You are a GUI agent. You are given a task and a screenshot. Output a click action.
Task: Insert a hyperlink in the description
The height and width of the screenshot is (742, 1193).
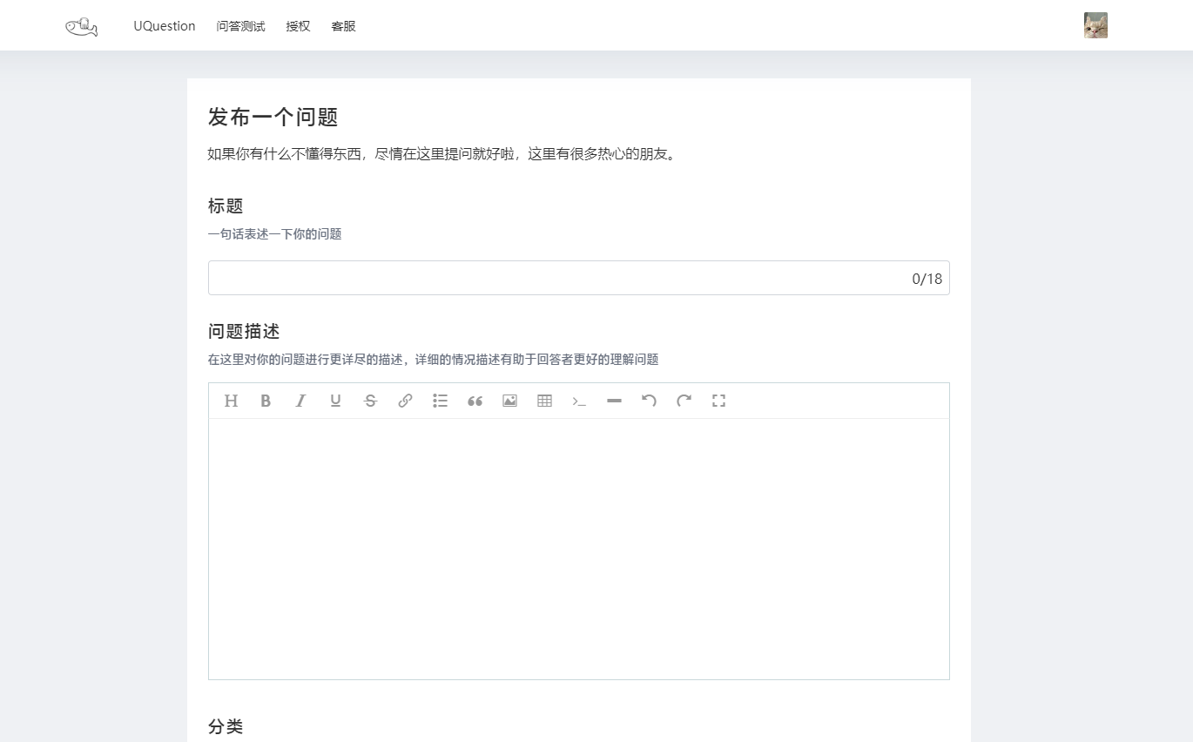click(405, 401)
